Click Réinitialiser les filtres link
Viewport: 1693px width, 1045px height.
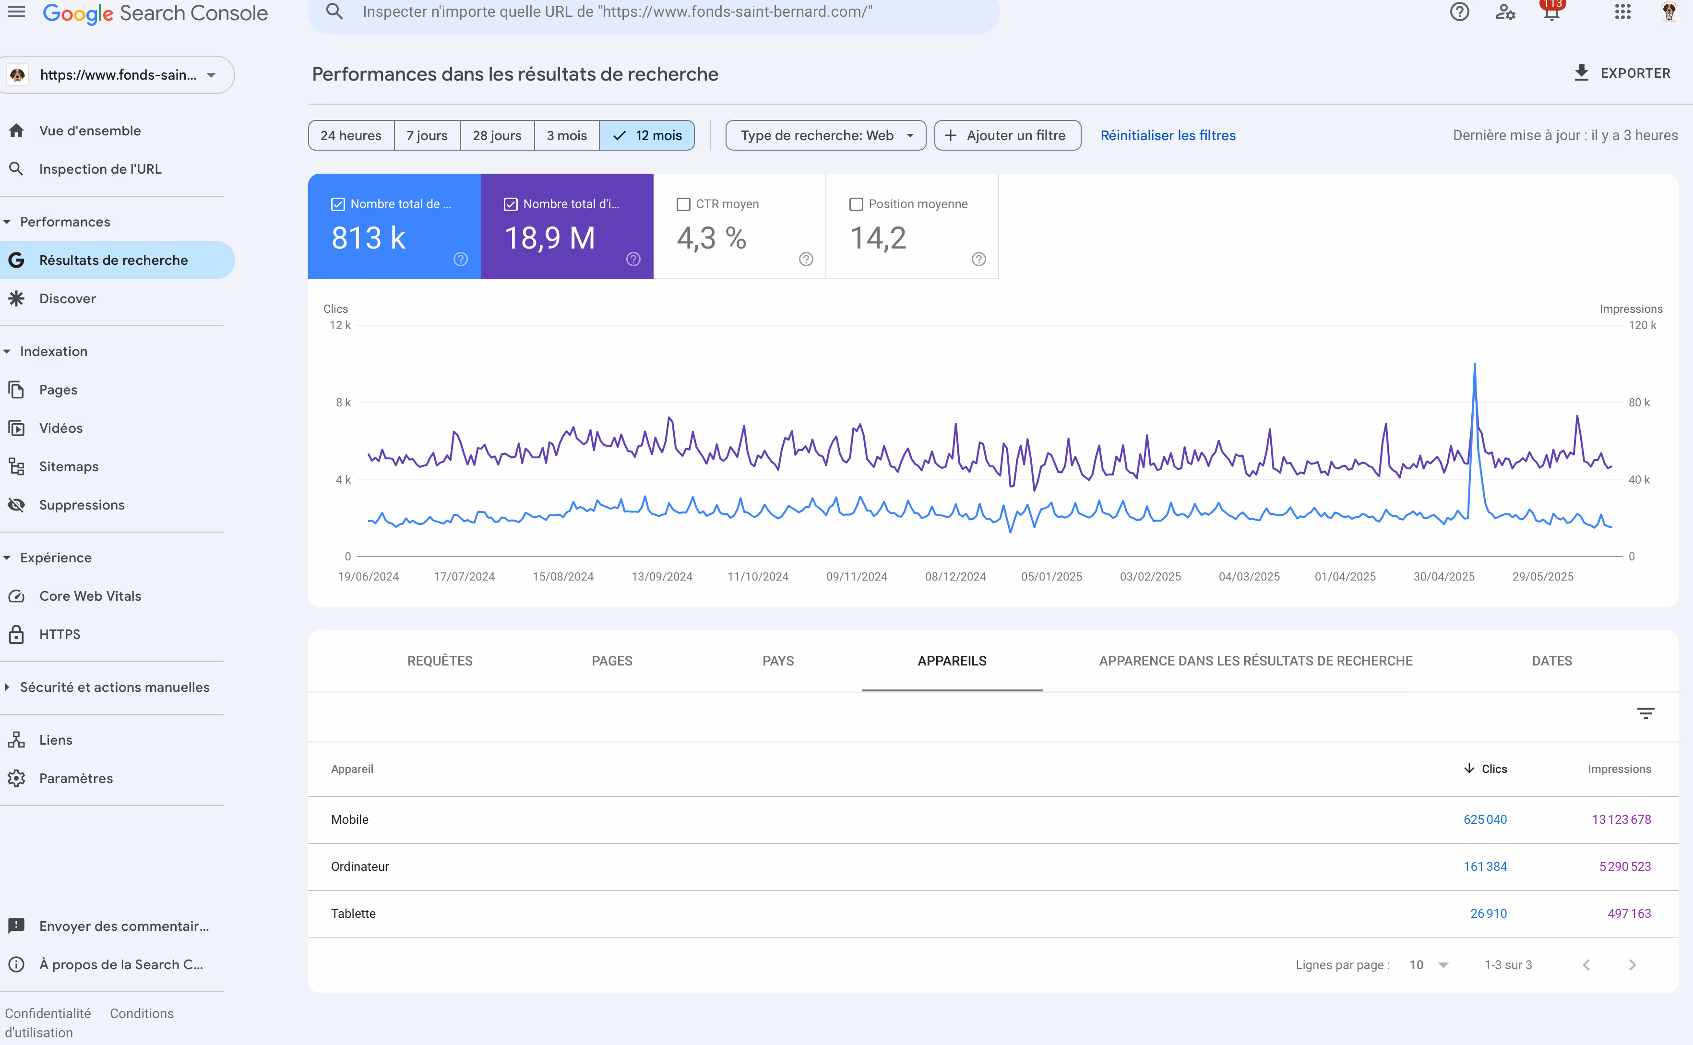point(1167,135)
